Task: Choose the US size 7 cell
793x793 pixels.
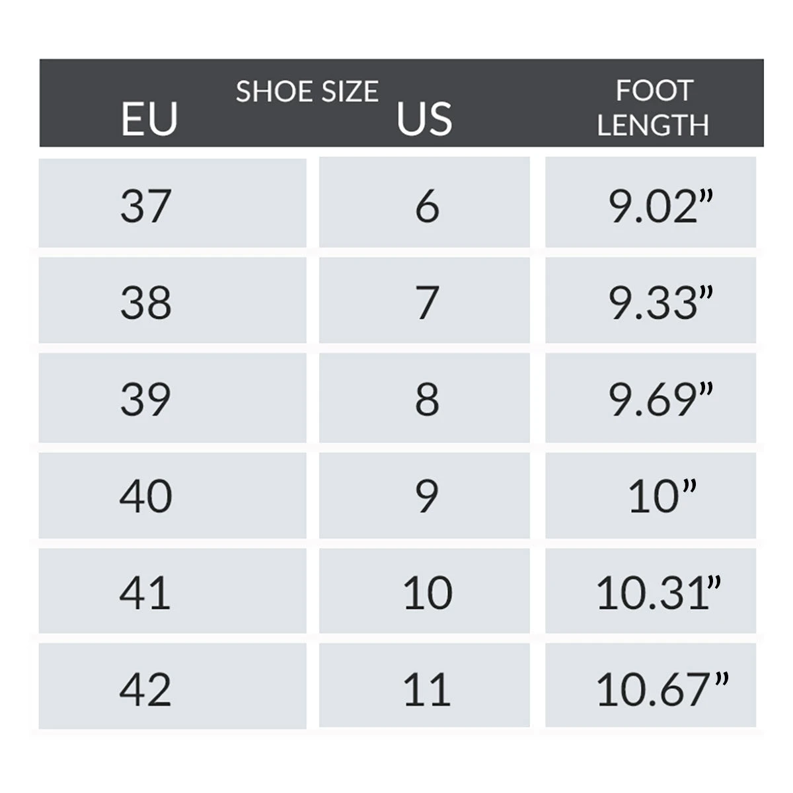Action: click(x=424, y=301)
